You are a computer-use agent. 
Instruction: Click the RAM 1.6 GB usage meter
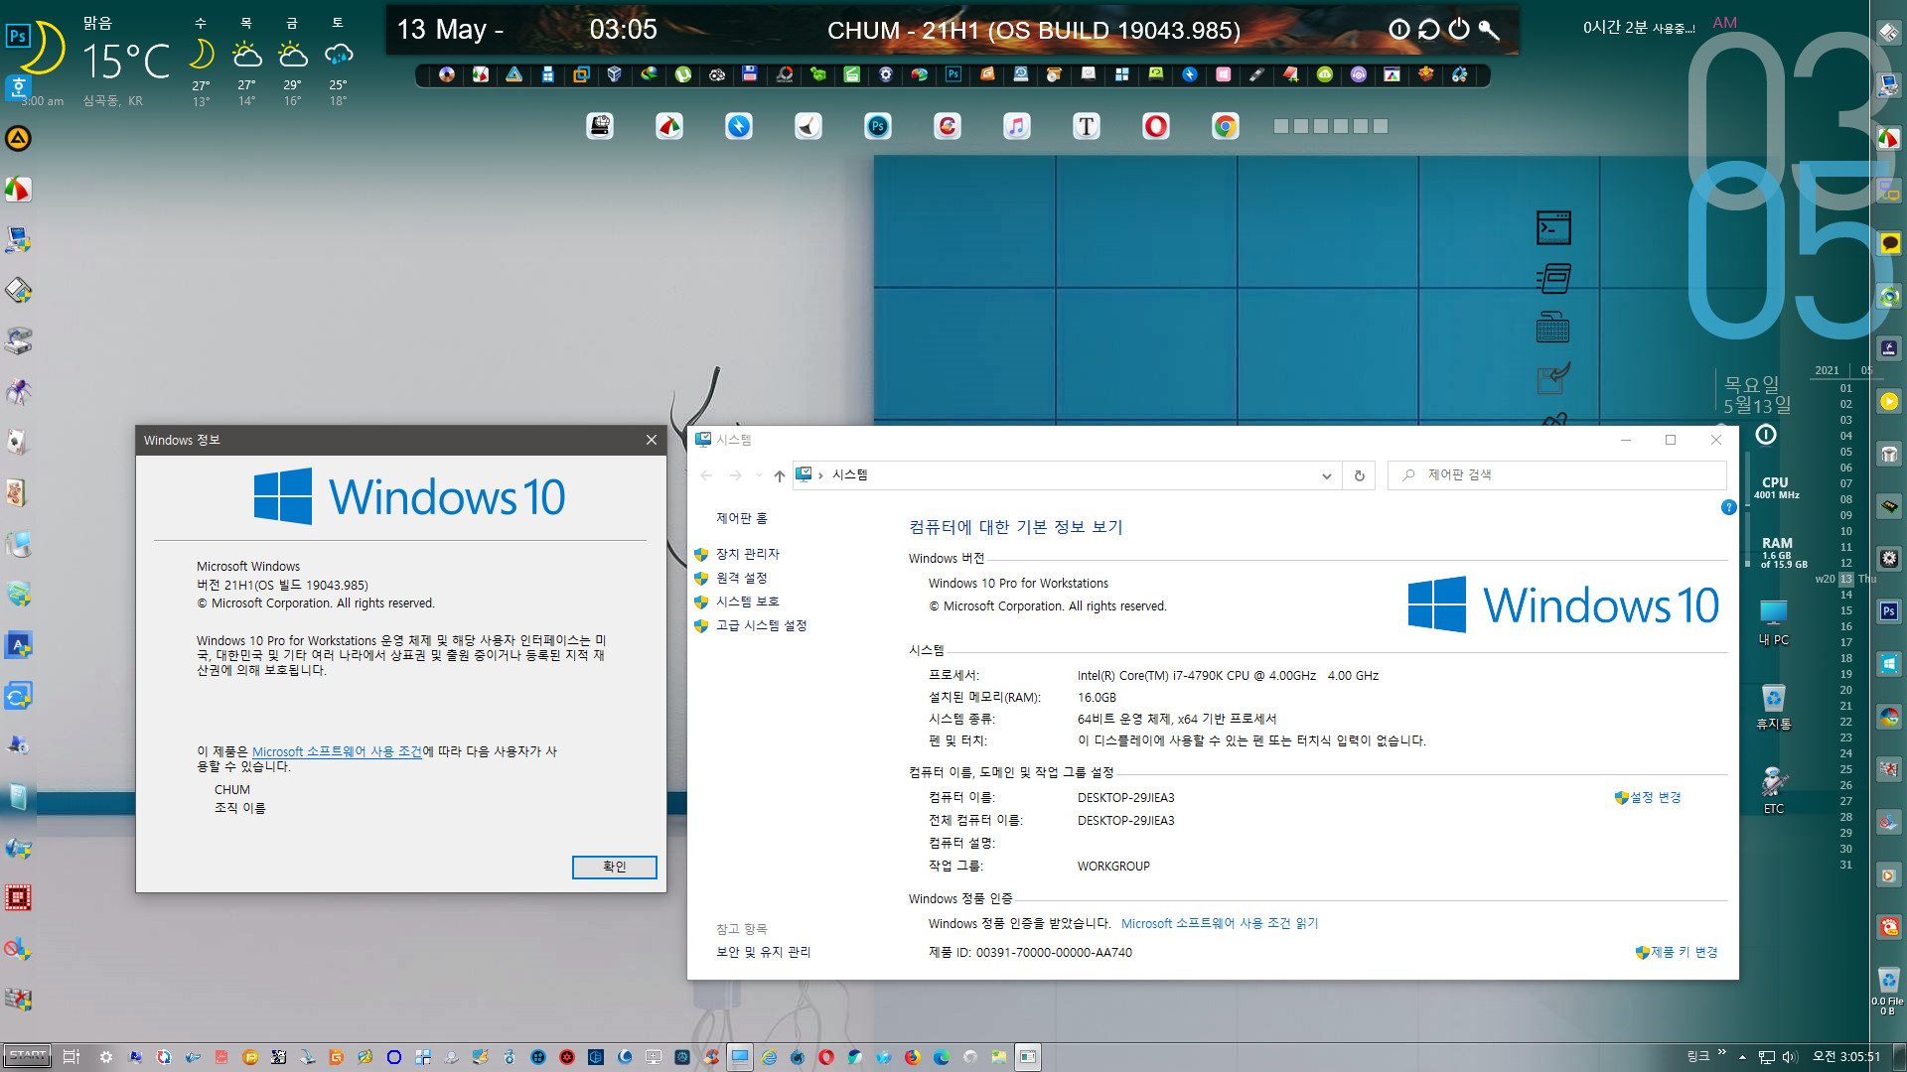pyautogui.click(x=1783, y=553)
